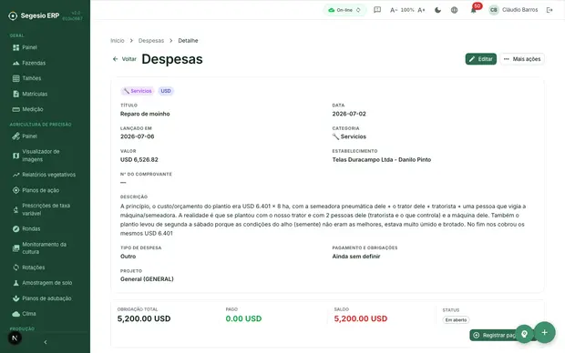Toggle dark mode moon icon
565x353 pixels.
[437, 10]
